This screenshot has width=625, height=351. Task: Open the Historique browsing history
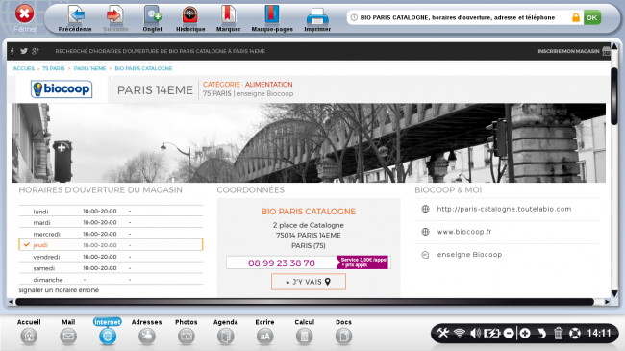coord(190,18)
